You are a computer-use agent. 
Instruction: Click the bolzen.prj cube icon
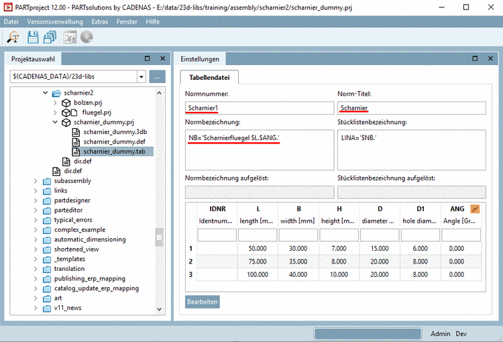click(x=66, y=103)
